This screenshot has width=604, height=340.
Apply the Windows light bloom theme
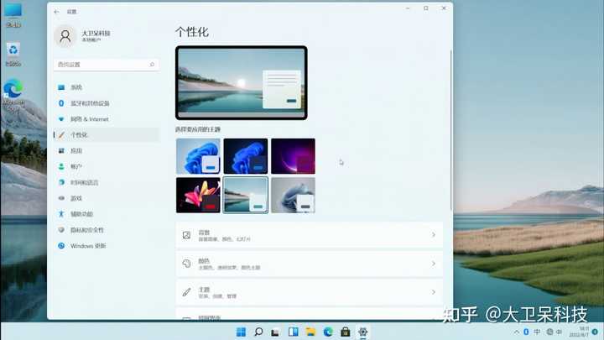(198, 156)
